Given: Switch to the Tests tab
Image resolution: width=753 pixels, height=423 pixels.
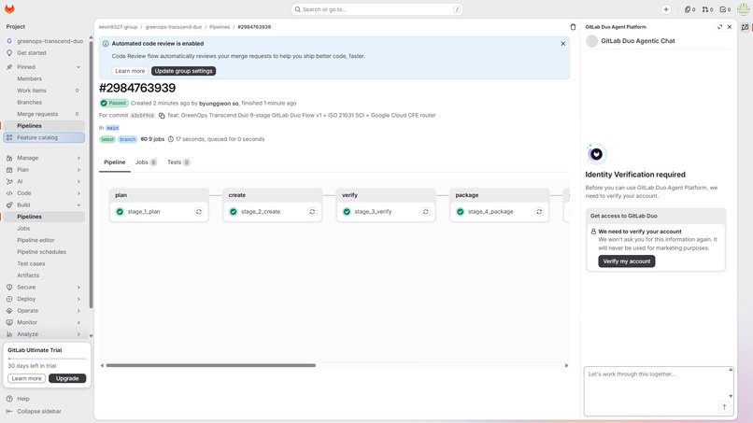Looking at the screenshot, I should point(178,162).
